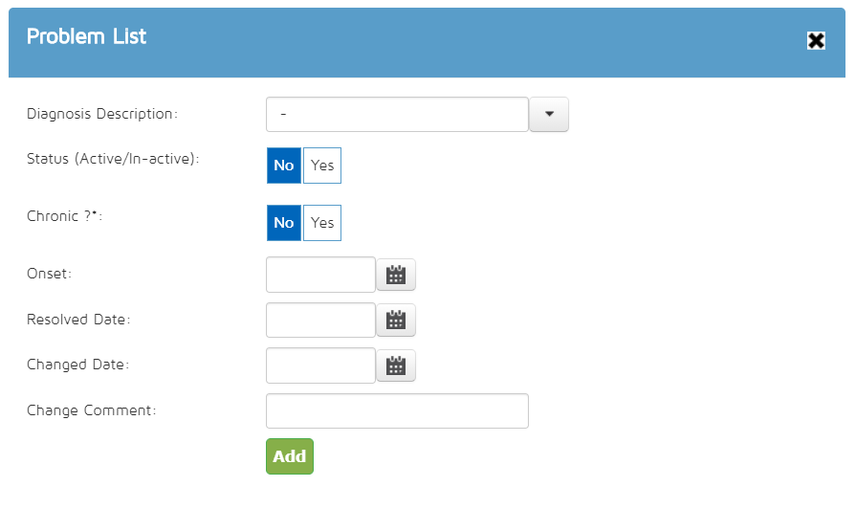Open the Changed Date calendar picker

(x=396, y=365)
